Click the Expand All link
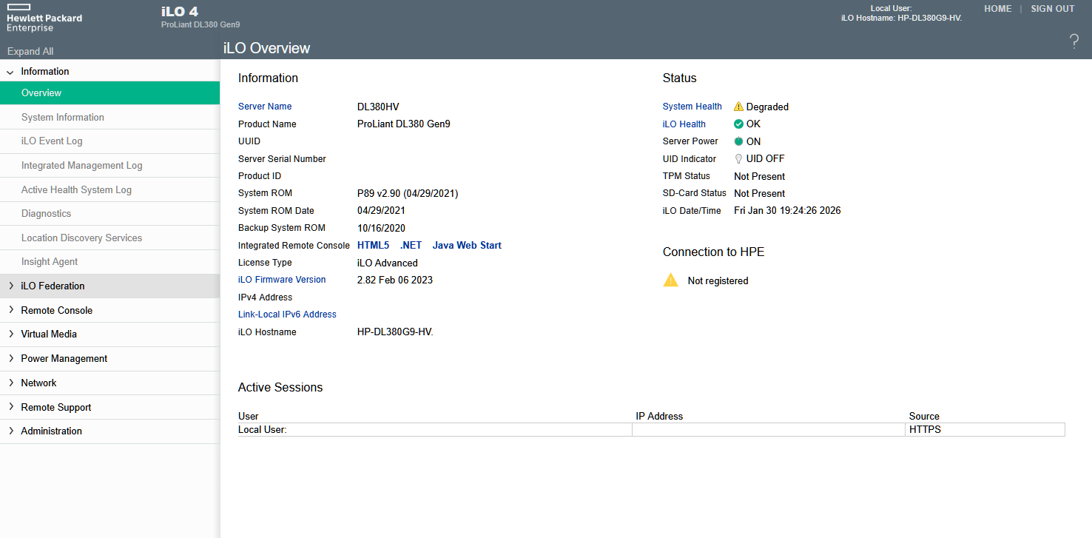Screen dimensions: 1092x538 (x=30, y=51)
